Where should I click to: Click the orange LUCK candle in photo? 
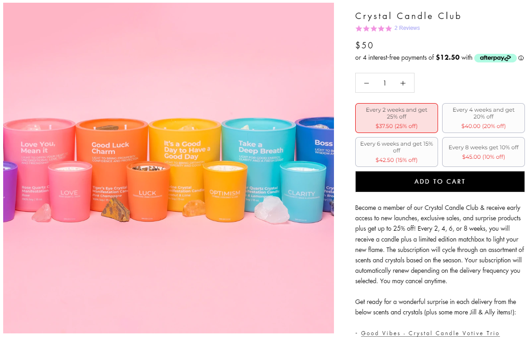(148, 192)
